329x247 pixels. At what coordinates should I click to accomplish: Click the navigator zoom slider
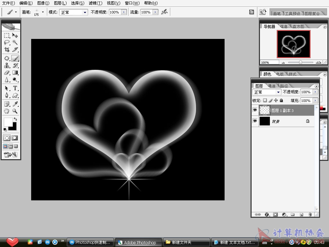tap(301, 62)
